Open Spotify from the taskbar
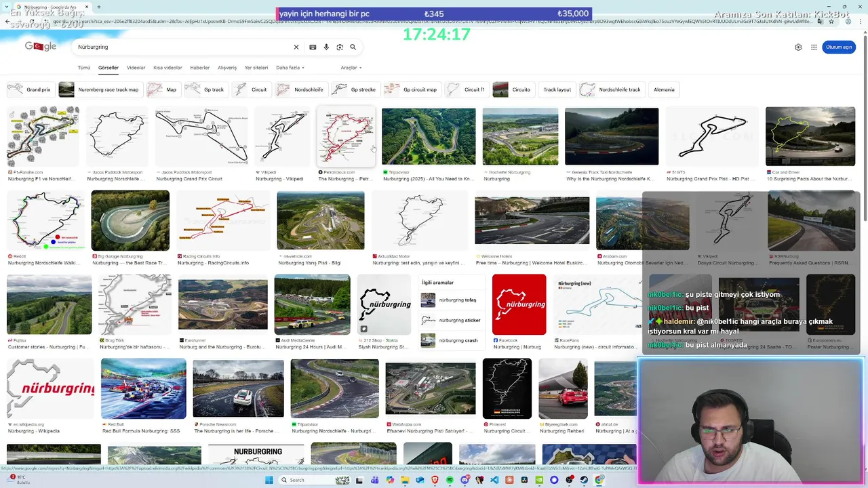The image size is (868, 488). click(x=450, y=480)
